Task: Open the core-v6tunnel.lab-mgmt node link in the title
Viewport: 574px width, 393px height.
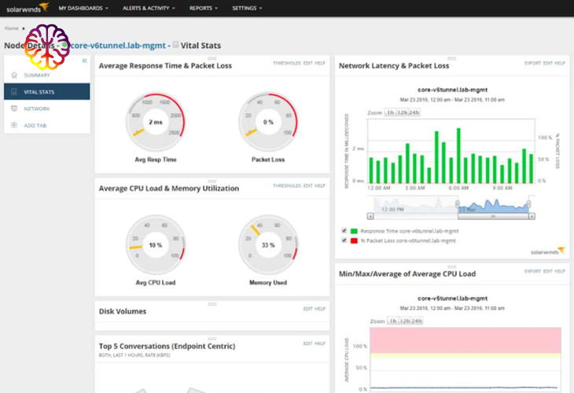Action: tap(118, 46)
